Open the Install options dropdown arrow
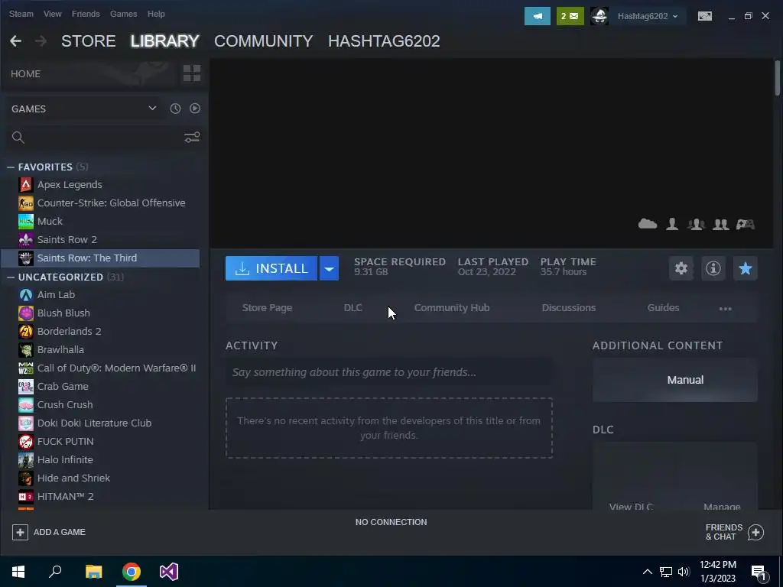 click(x=329, y=268)
